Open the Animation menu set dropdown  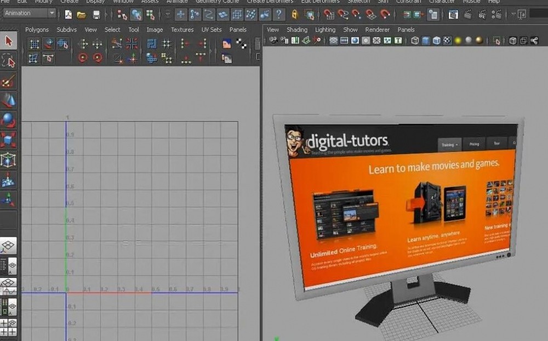(x=30, y=13)
